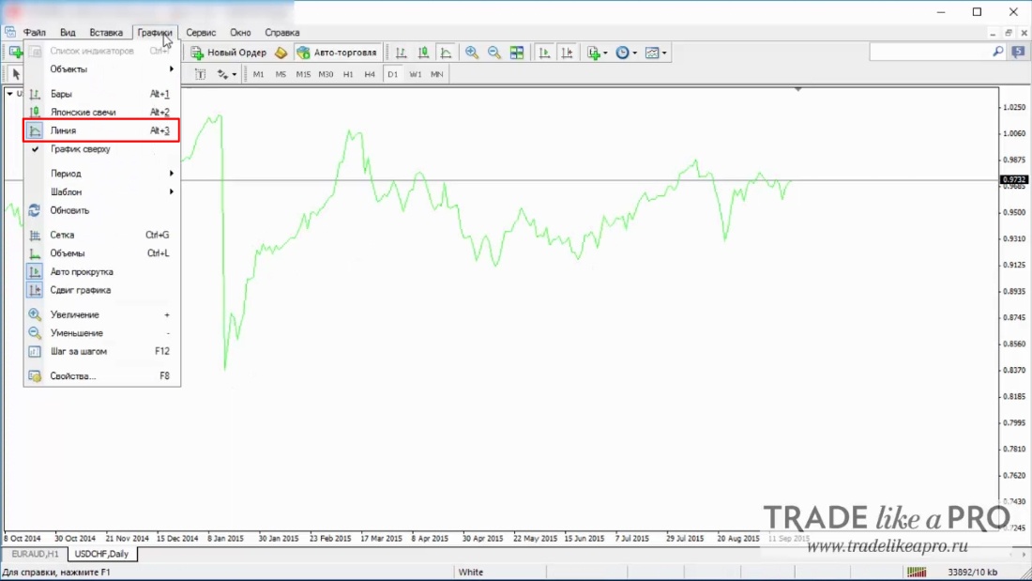Screen dimensions: 1032x581
Task: Select Бары chart type in the menu
Action: [102, 94]
